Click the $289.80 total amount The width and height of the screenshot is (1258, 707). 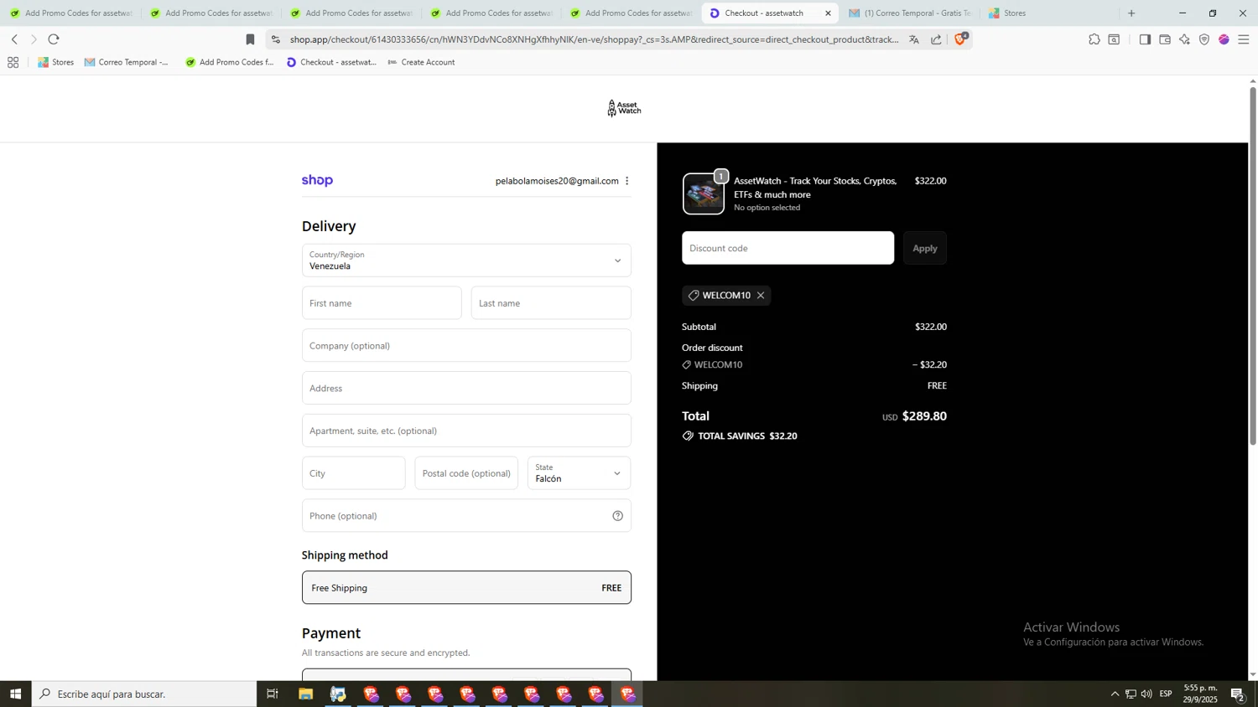click(924, 416)
